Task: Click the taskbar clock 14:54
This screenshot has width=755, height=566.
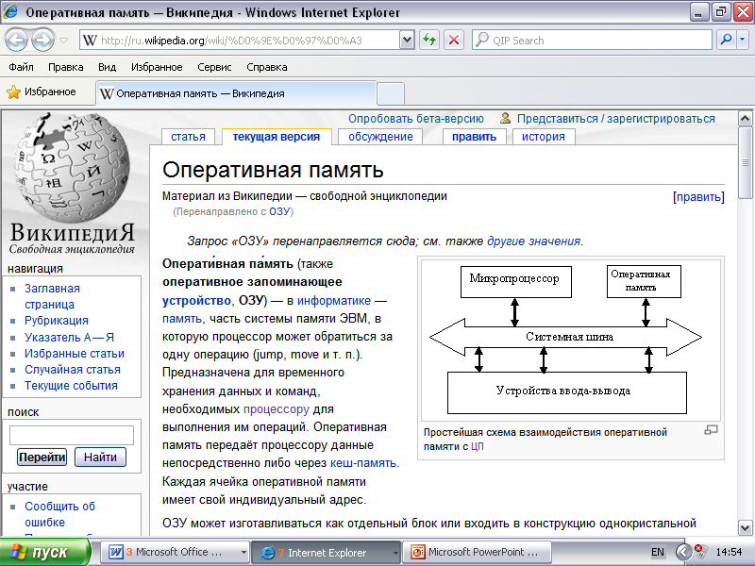Action: [x=729, y=552]
